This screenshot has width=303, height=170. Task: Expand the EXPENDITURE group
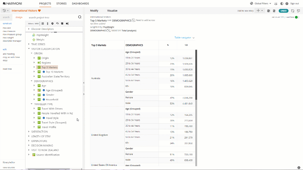[x=29, y=141]
